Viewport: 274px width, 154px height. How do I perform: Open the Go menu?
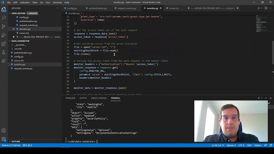click(x=42, y=3)
